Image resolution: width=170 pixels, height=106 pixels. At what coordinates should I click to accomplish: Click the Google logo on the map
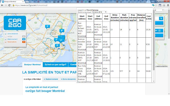point(4,65)
